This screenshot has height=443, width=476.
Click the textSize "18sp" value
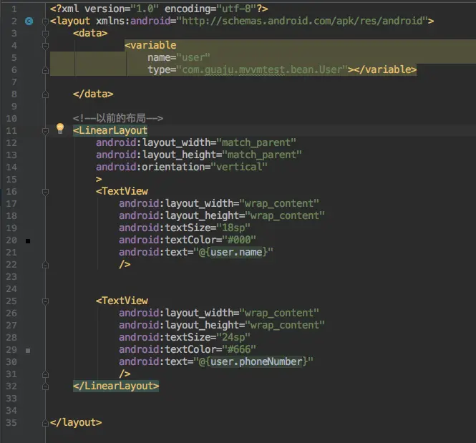233,228
